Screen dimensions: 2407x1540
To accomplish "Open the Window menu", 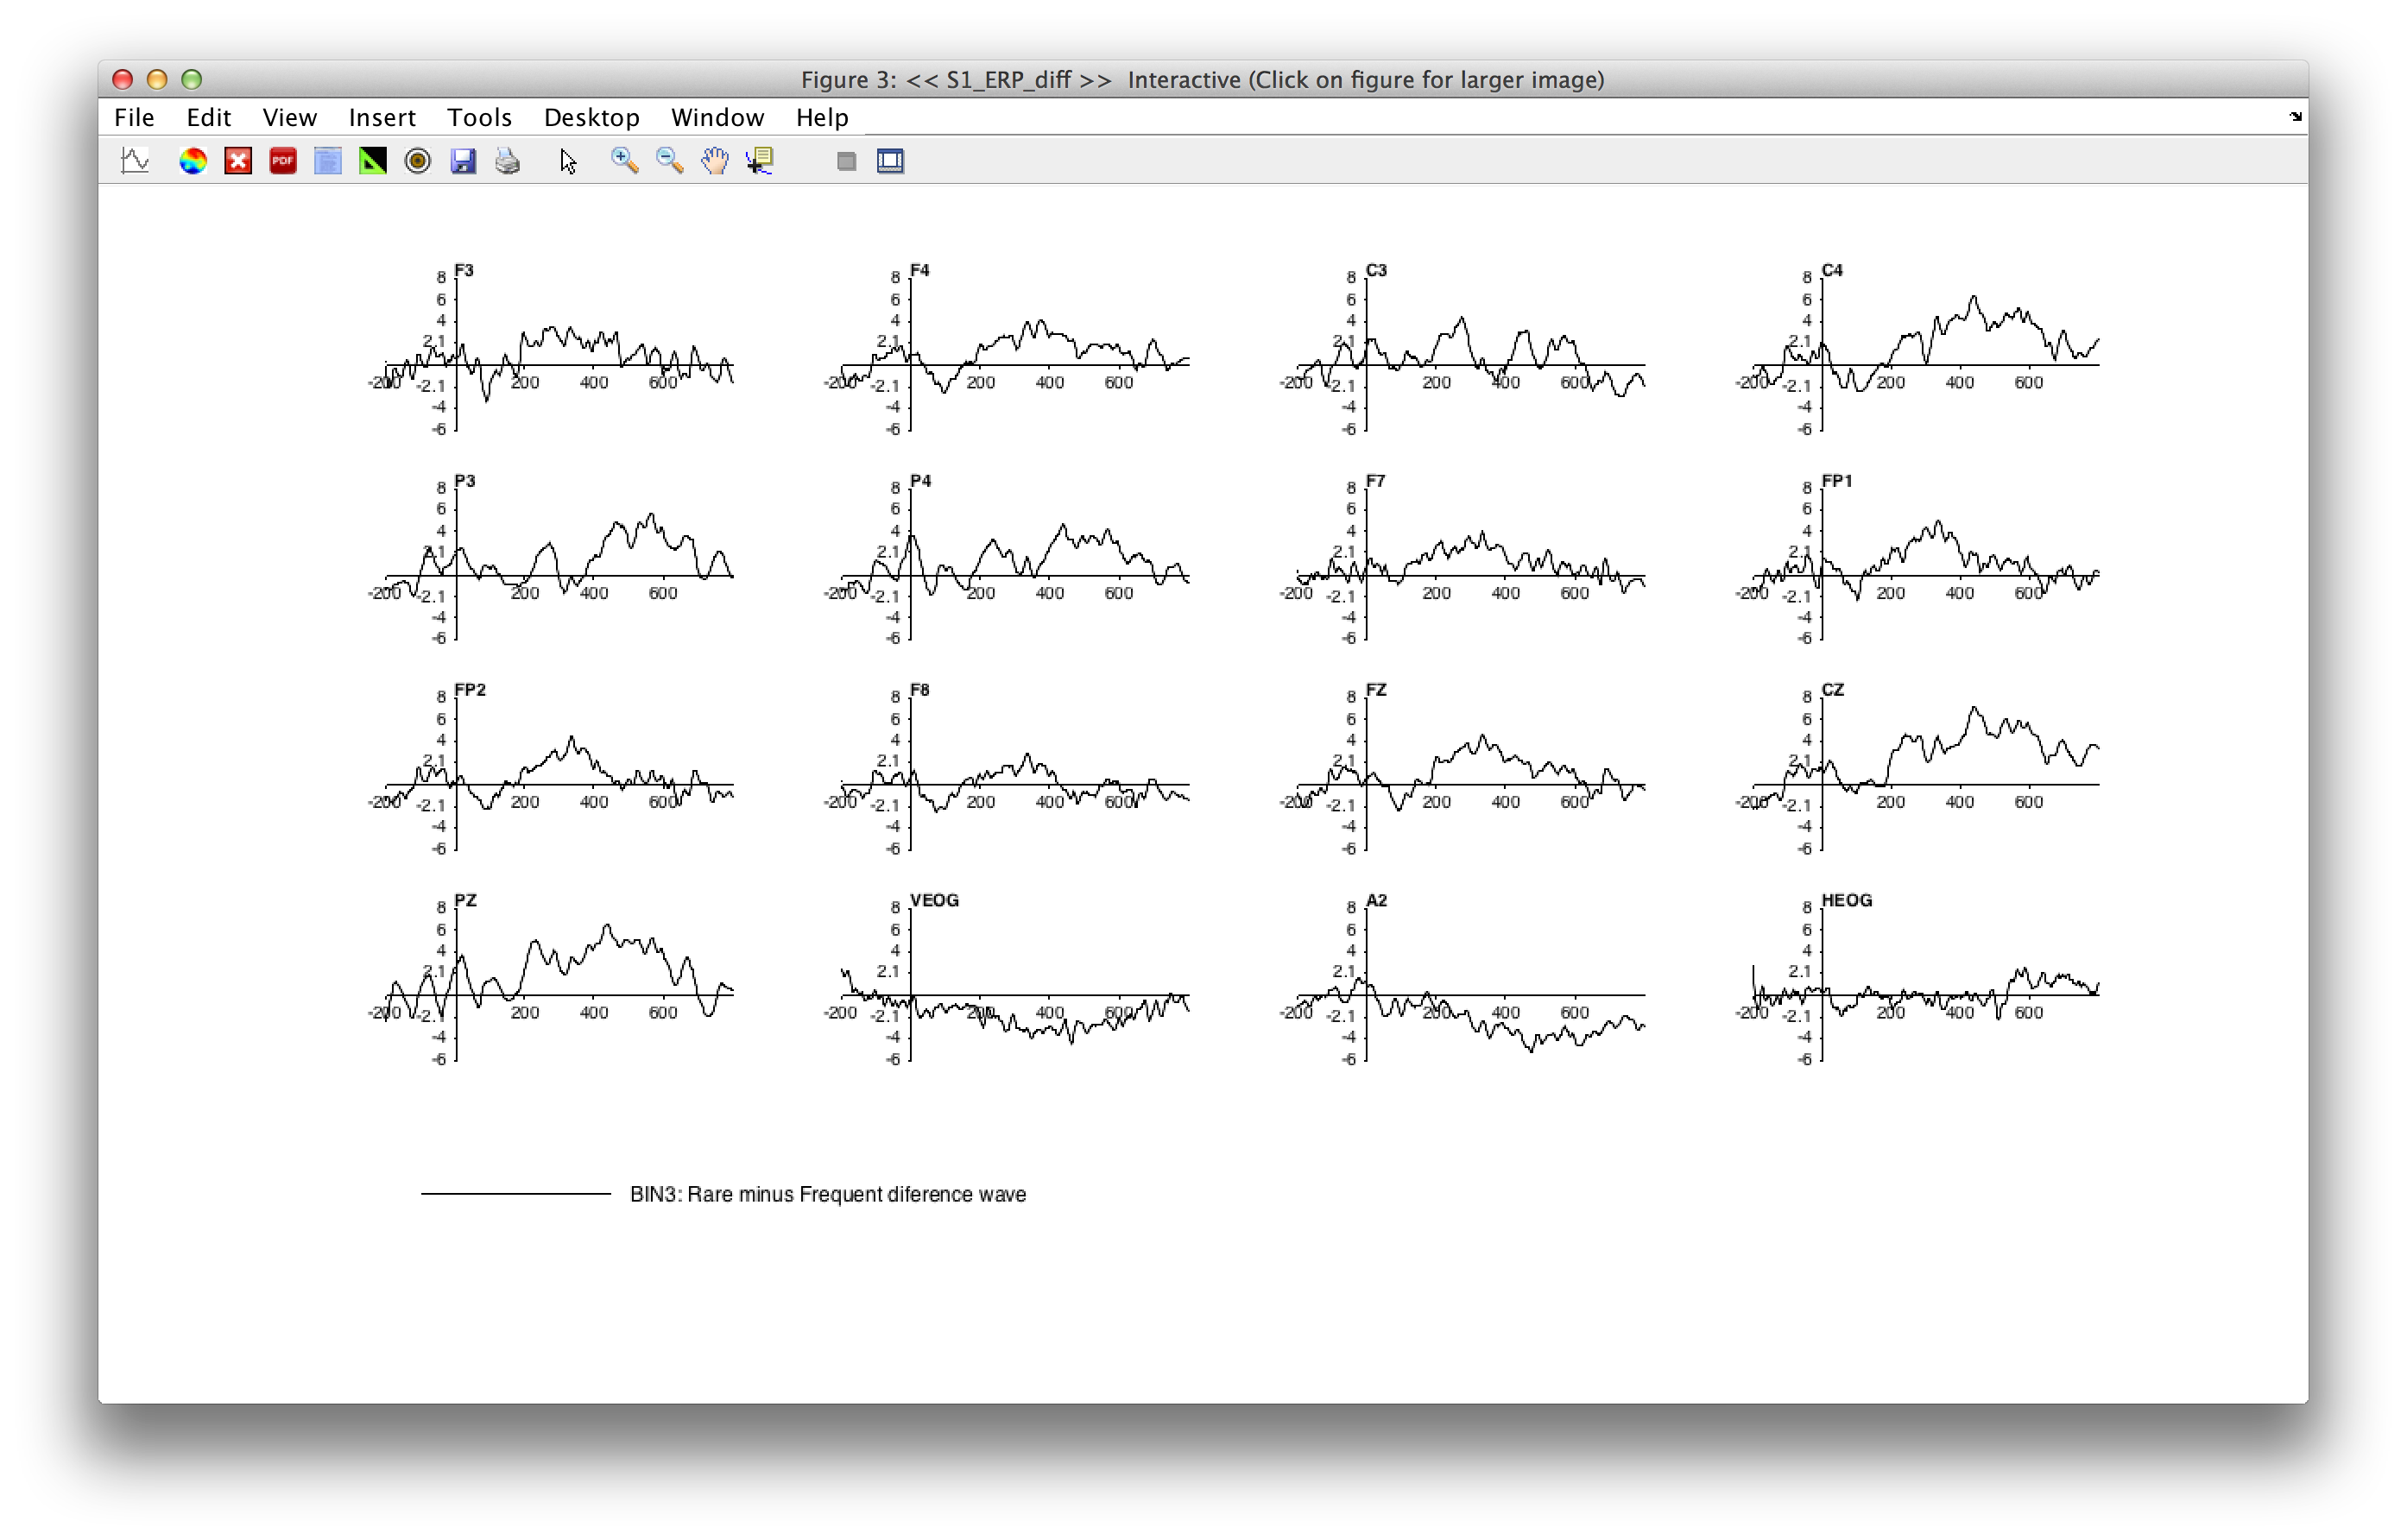I will click(x=718, y=117).
